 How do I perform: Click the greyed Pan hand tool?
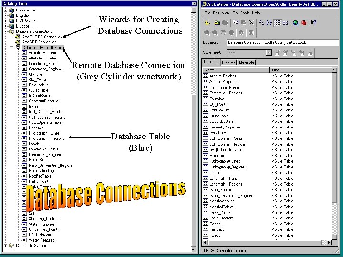(x=223, y=32)
